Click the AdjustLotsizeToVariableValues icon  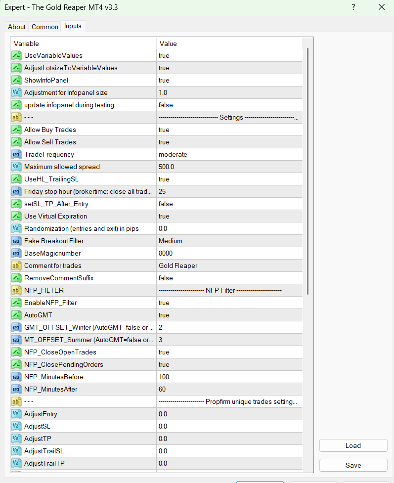(x=16, y=68)
